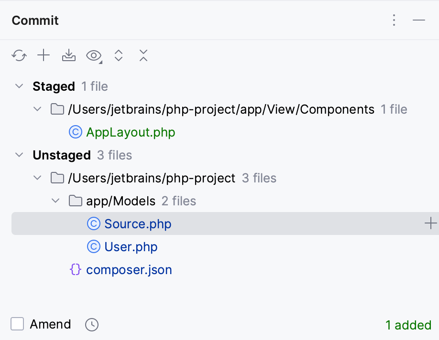Collapse the Unstaged section
The width and height of the screenshot is (439, 340).
[19, 155]
